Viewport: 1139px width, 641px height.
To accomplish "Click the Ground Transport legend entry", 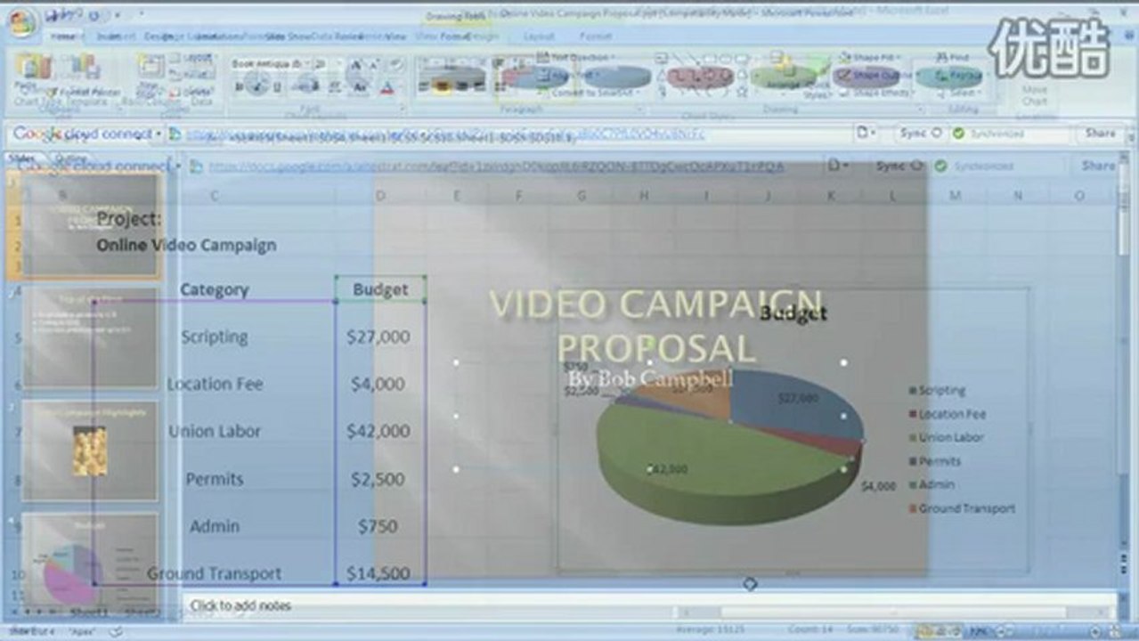I will coord(961,508).
